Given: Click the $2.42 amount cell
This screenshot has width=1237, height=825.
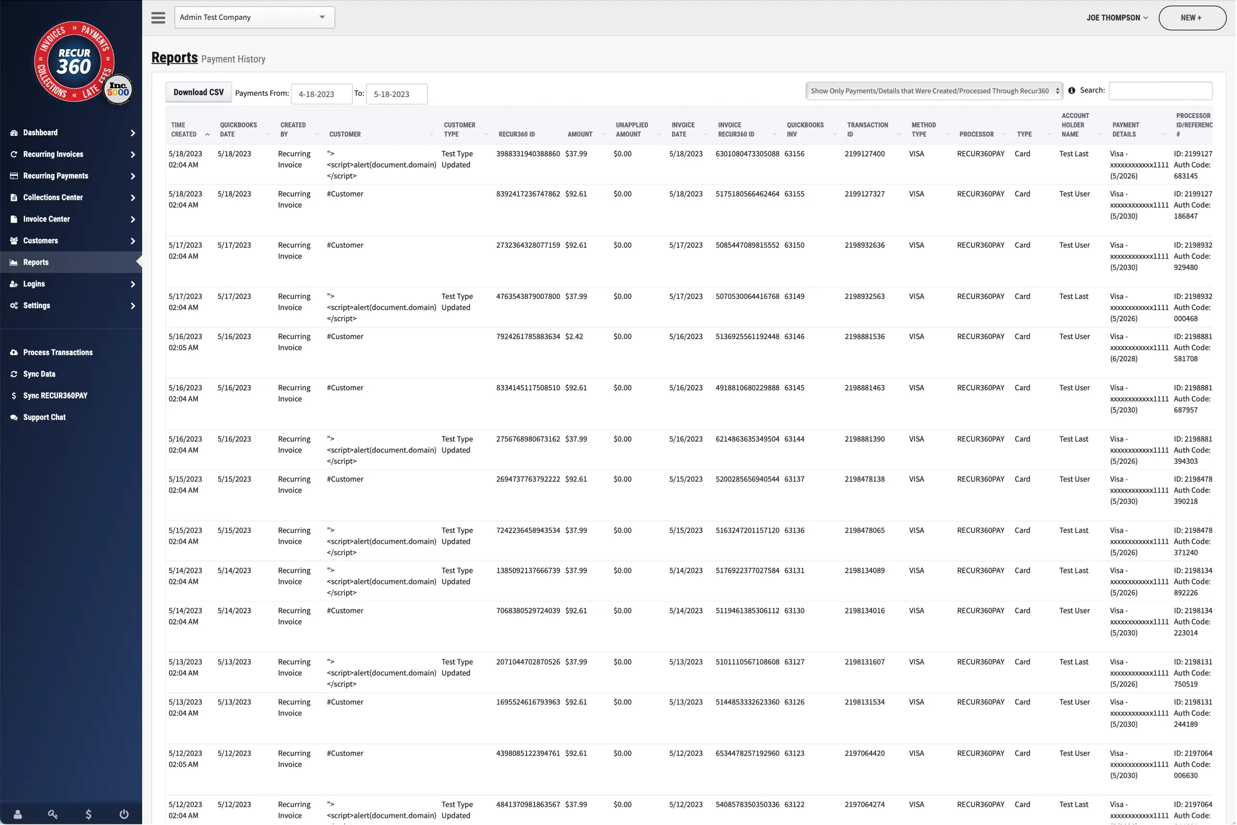Looking at the screenshot, I should [x=574, y=337].
